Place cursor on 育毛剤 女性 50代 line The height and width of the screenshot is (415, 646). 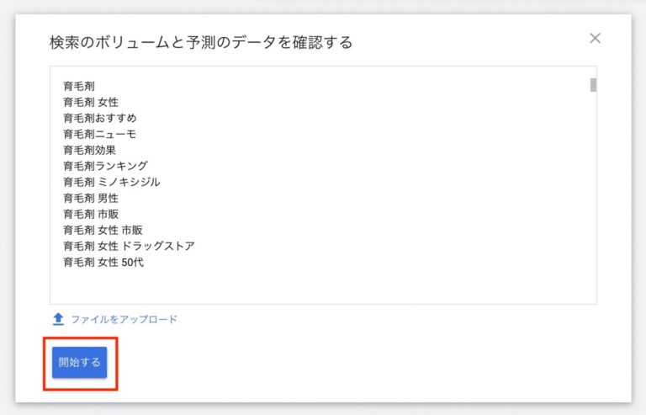click(103, 262)
